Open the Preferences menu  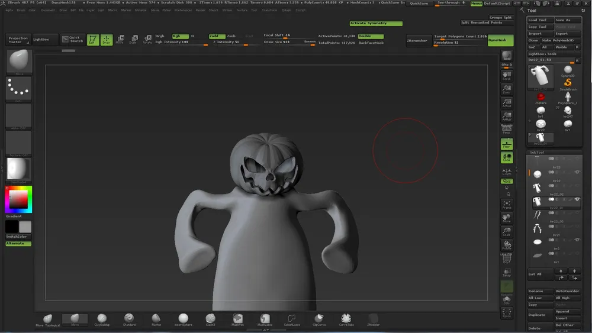point(183,10)
